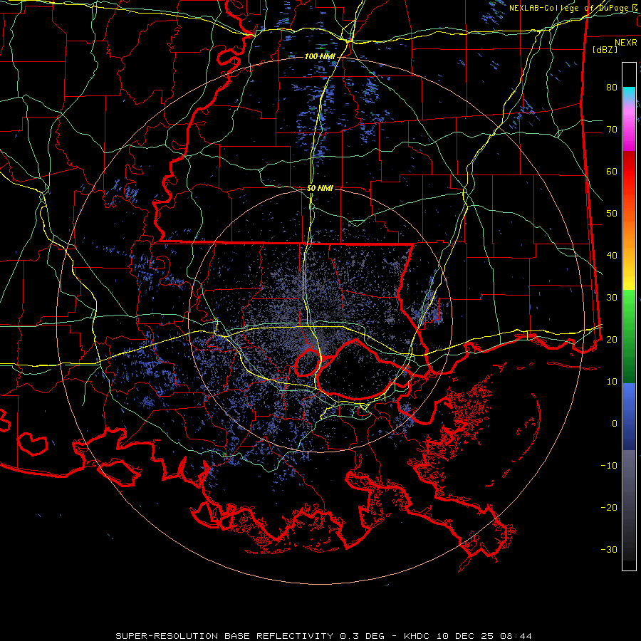The image size is (641, 641).
Task: Click the 10 value on the dBZ scale
Action: [x=612, y=382]
